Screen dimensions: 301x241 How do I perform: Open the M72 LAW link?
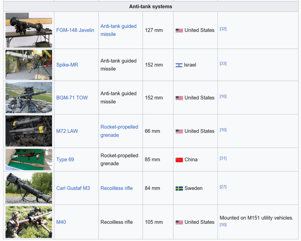click(x=67, y=131)
